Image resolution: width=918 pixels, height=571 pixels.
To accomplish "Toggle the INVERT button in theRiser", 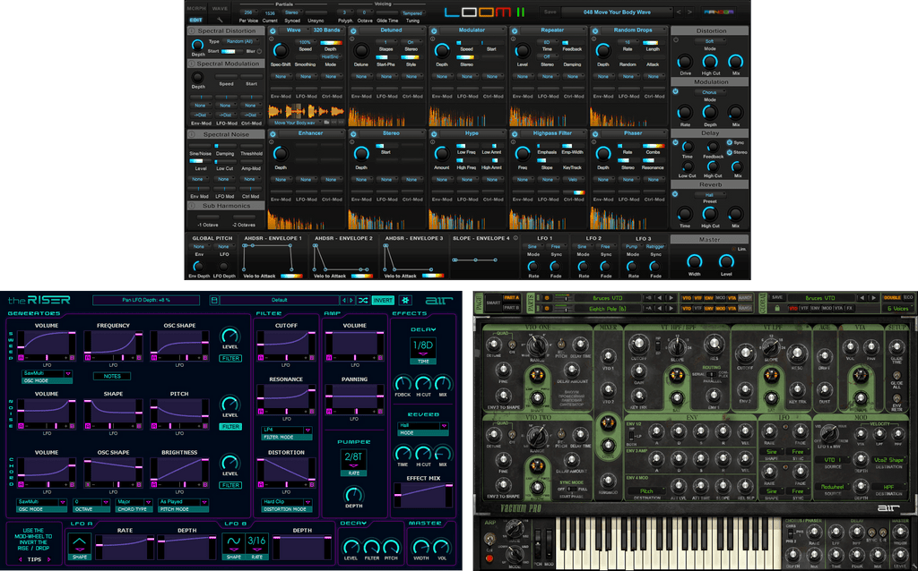I will coord(383,301).
